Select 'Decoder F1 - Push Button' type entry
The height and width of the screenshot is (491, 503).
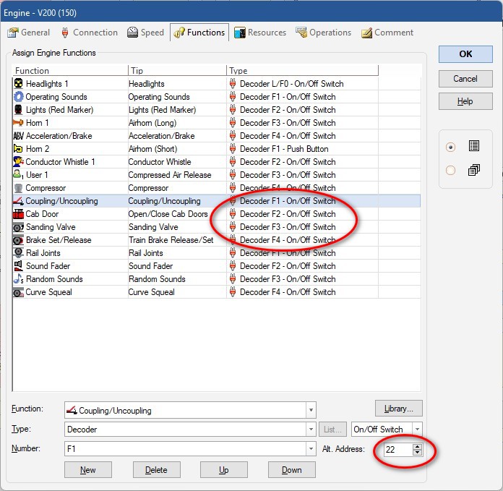pyautogui.click(x=284, y=149)
